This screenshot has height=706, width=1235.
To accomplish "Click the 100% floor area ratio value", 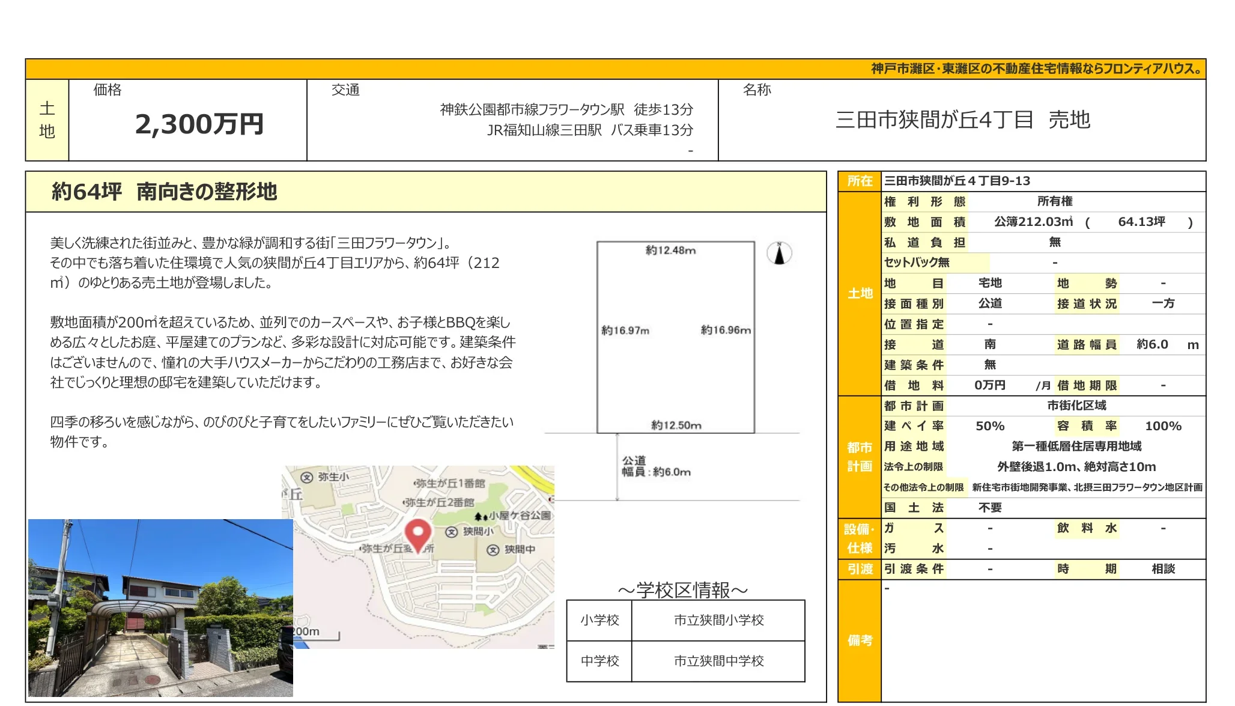I will coord(1163,426).
